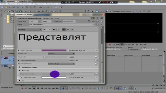
Task: Cut selection using the scissors icon
Action: (x=27, y=7)
